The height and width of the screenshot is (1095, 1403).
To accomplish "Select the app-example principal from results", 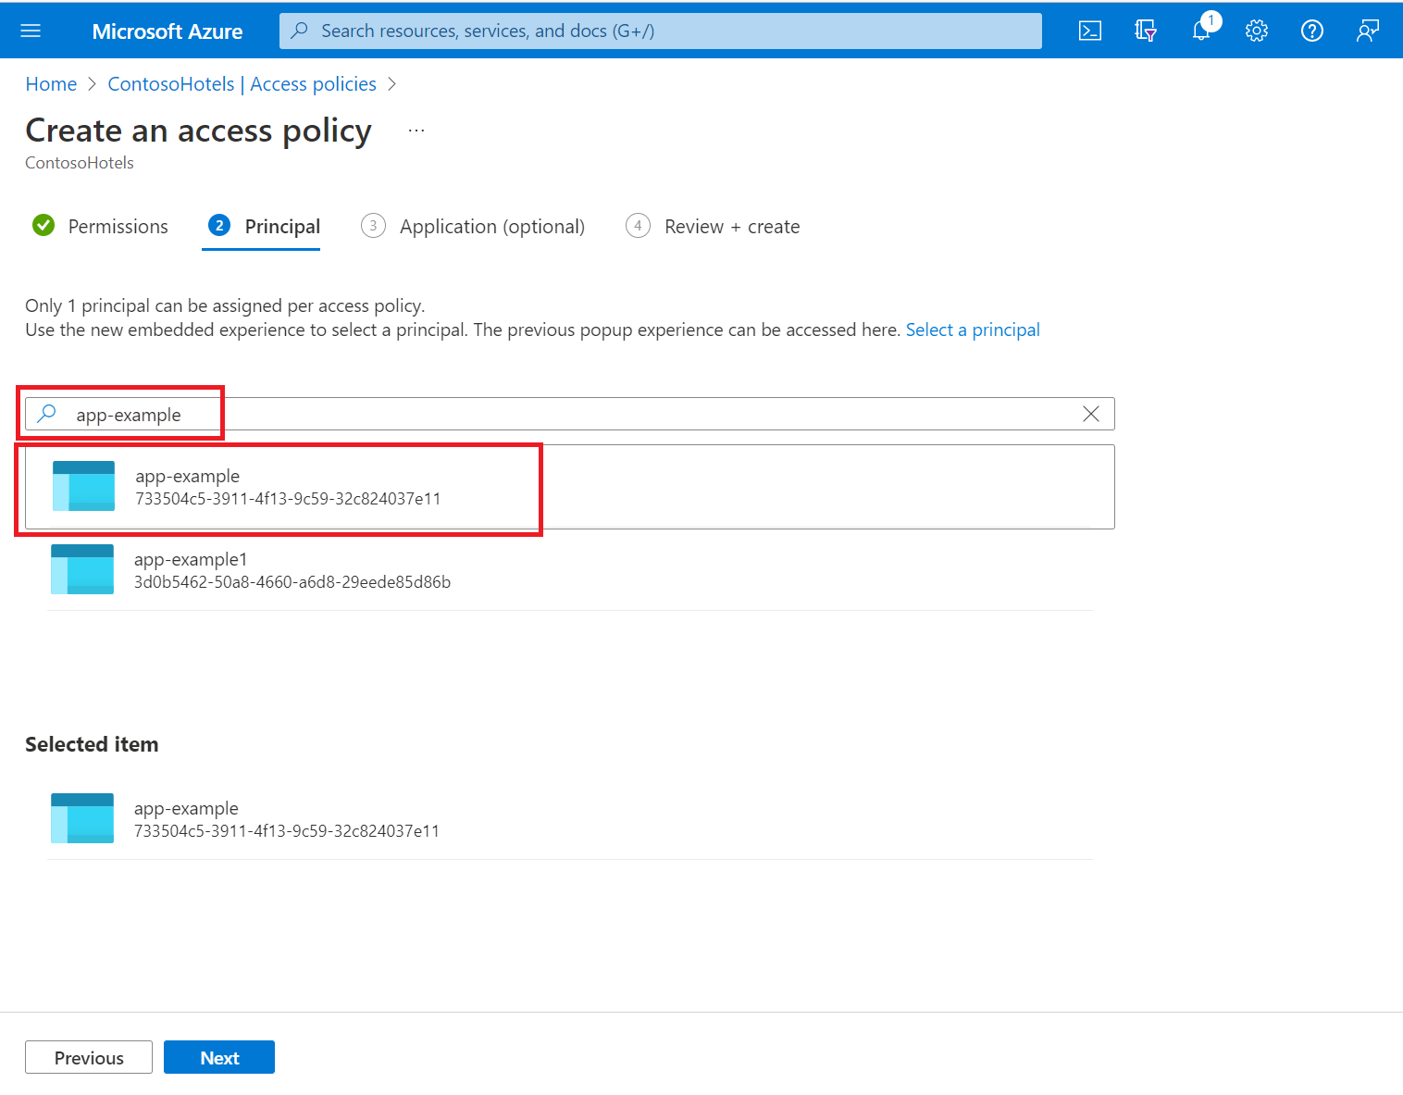I will click(x=278, y=486).
